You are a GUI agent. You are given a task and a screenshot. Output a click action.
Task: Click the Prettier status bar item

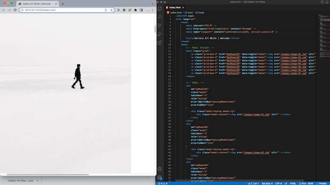(x=322, y=184)
